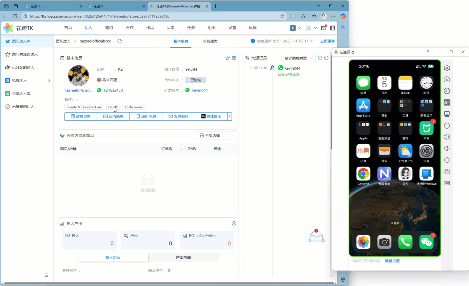Open the Chrome app on phone screen
Screen dimensions: 469x286
pos(363,174)
